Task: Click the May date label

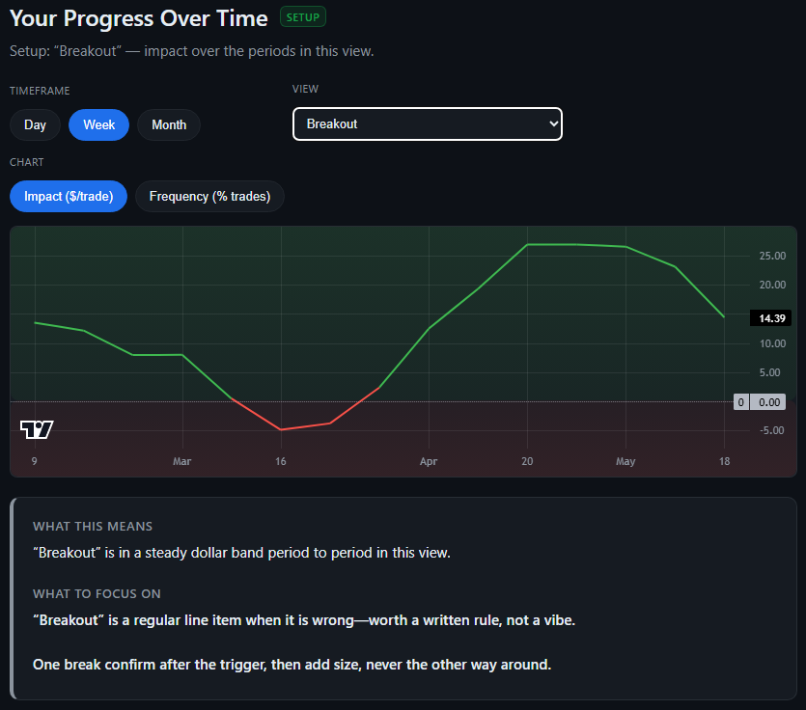Action: pos(625,461)
